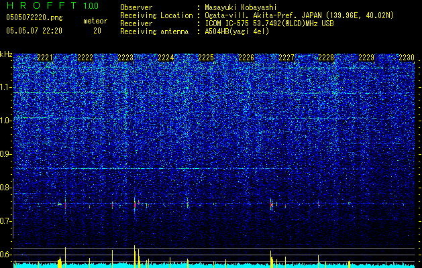Click the 2224 time marker
Screen dimensions: 422x268
click(x=166, y=58)
